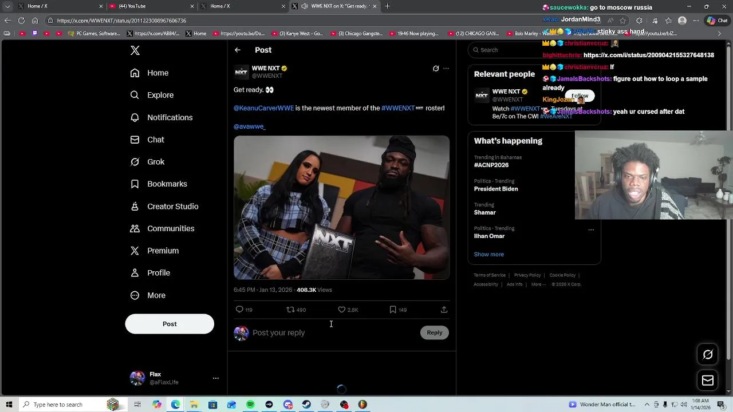Screen dimensions: 733x412
Task: Open the @avawwe_ mention
Action: pos(249,126)
